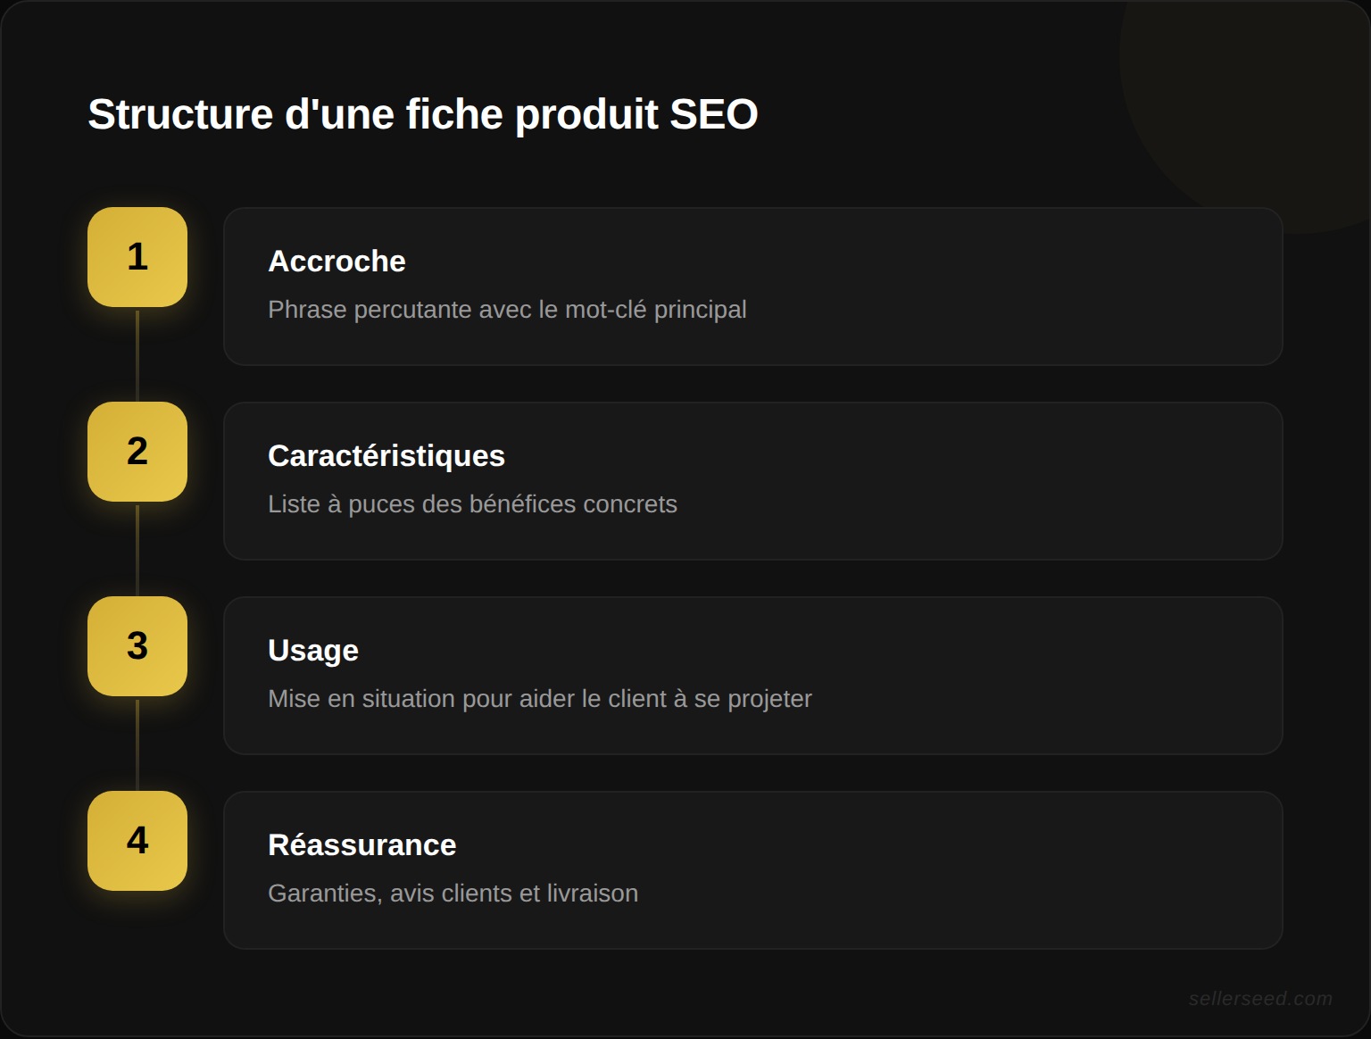
Task: Click the Usage heading
Action: 312,651
